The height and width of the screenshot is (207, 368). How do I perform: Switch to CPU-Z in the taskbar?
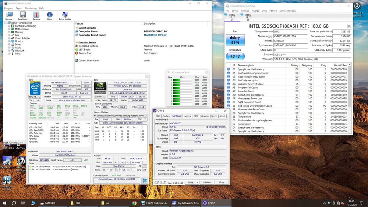click(216, 203)
